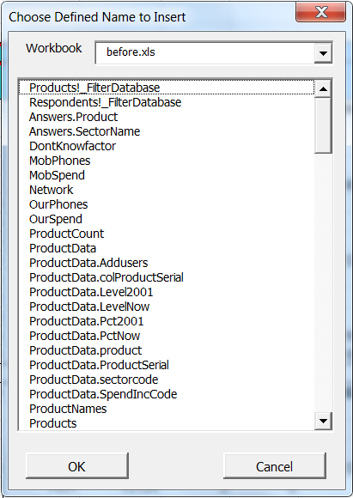The height and width of the screenshot is (498, 353).
Task: Pick Answers.SectorName from the list
Action: (167, 131)
